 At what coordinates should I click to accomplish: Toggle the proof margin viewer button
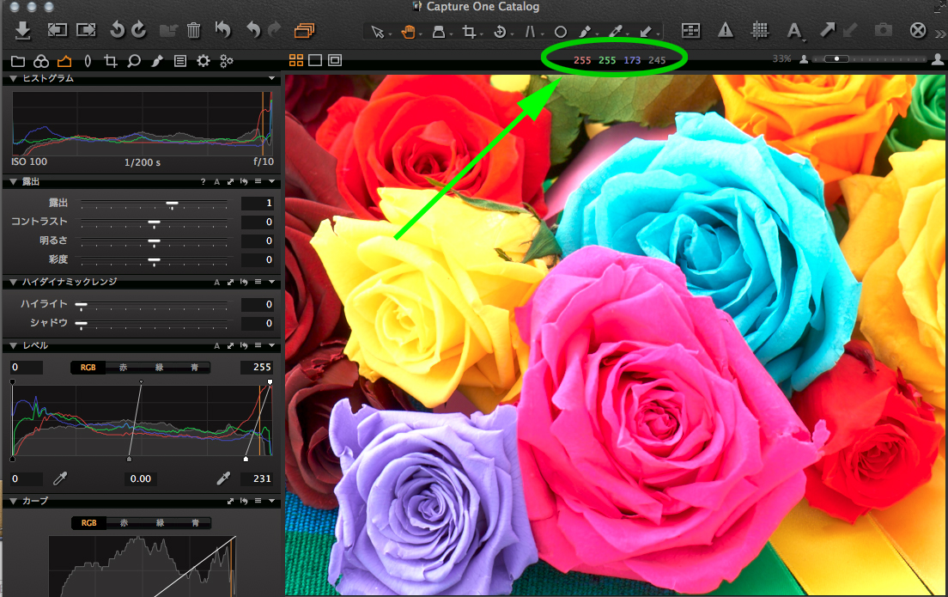334,60
